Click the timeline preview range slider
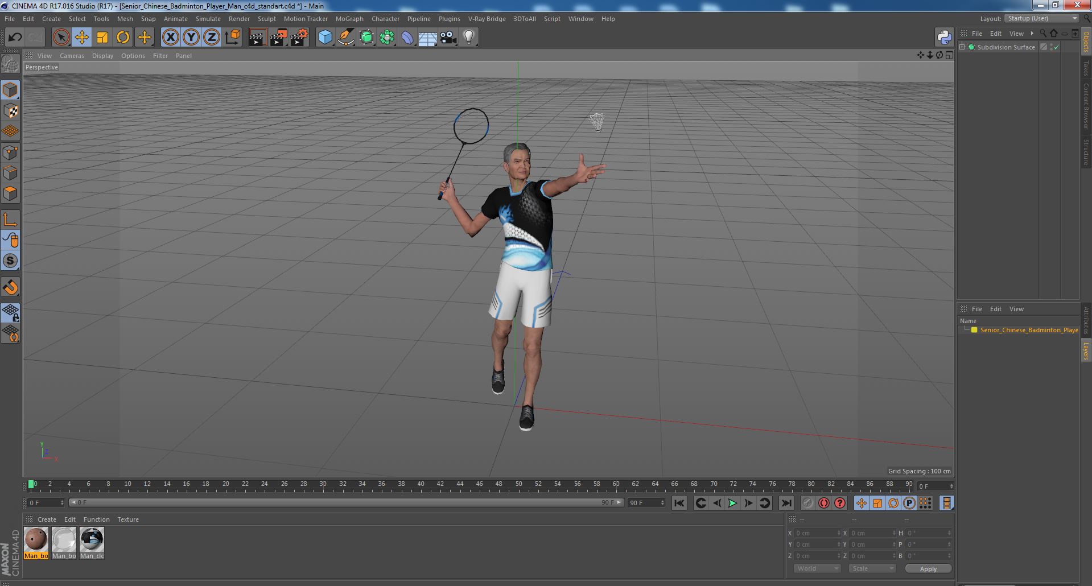The height and width of the screenshot is (586, 1092). pos(346,503)
